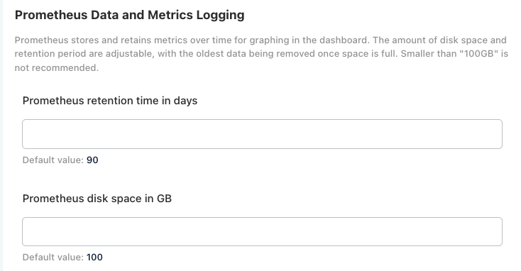The width and height of the screenshot is (521, 271).
Task: Click the "Prometheus Data and Metrics Logging" heading
Action: [130, 16]
